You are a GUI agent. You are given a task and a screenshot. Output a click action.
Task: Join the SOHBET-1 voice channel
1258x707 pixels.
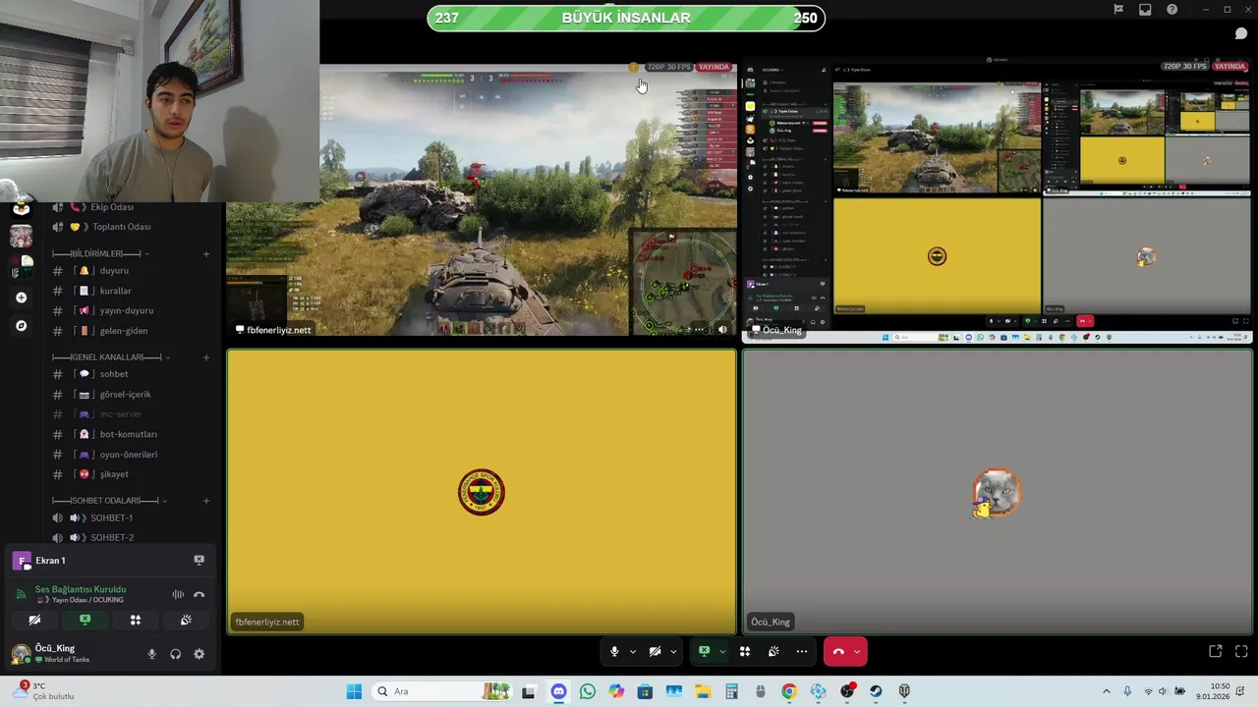coord(131,517)
